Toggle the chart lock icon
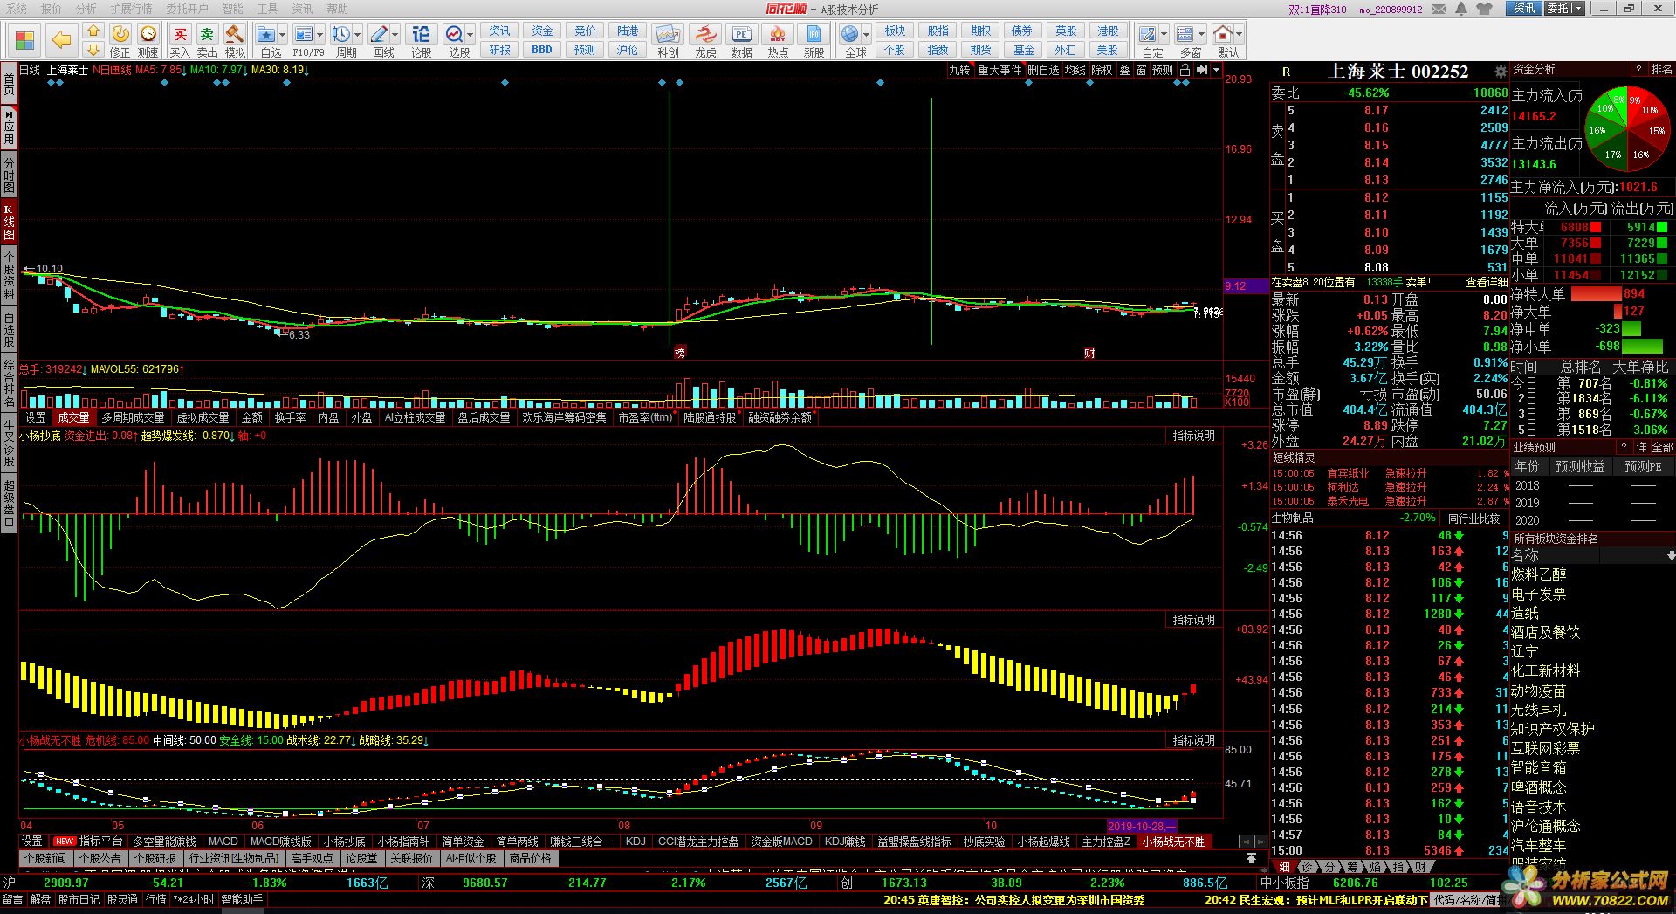The image size is (1676, 914). tap(1185, 70)
